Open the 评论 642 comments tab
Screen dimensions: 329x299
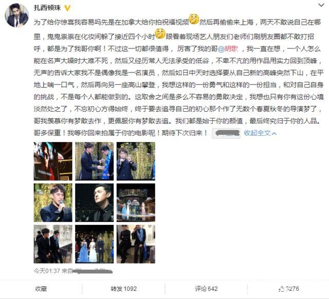click(206, 289)
